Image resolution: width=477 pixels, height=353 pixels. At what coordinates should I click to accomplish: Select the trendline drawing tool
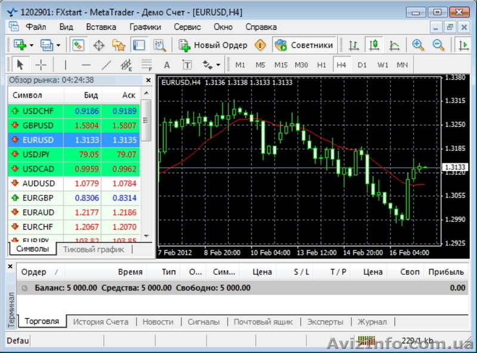tap(106, 65)
